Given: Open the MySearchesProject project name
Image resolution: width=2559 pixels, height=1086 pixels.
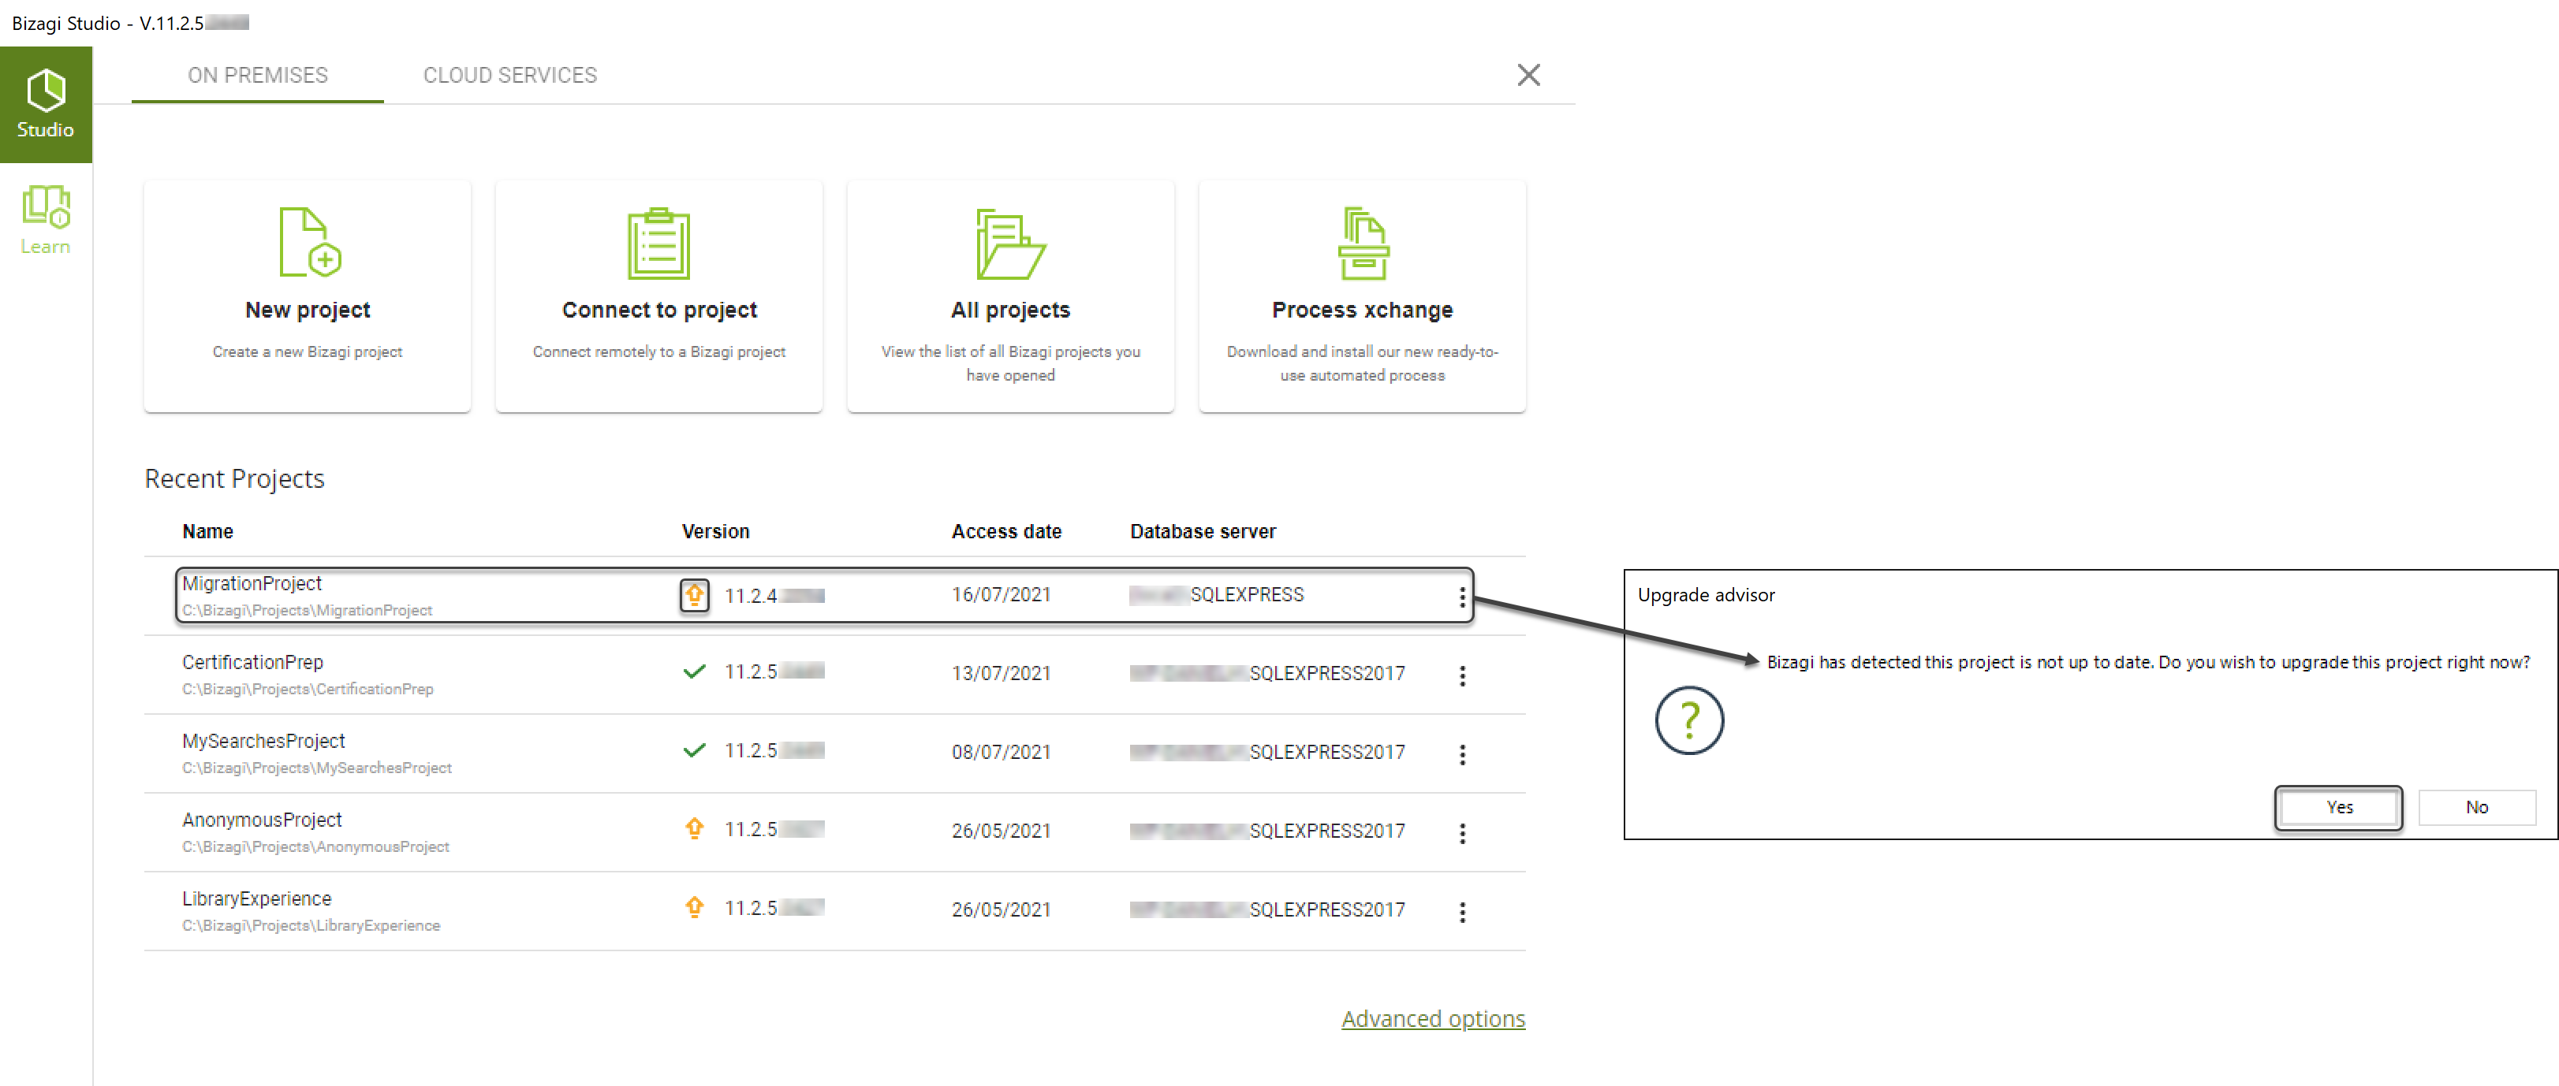Looking at the screenshot, I should coord(263,741).
